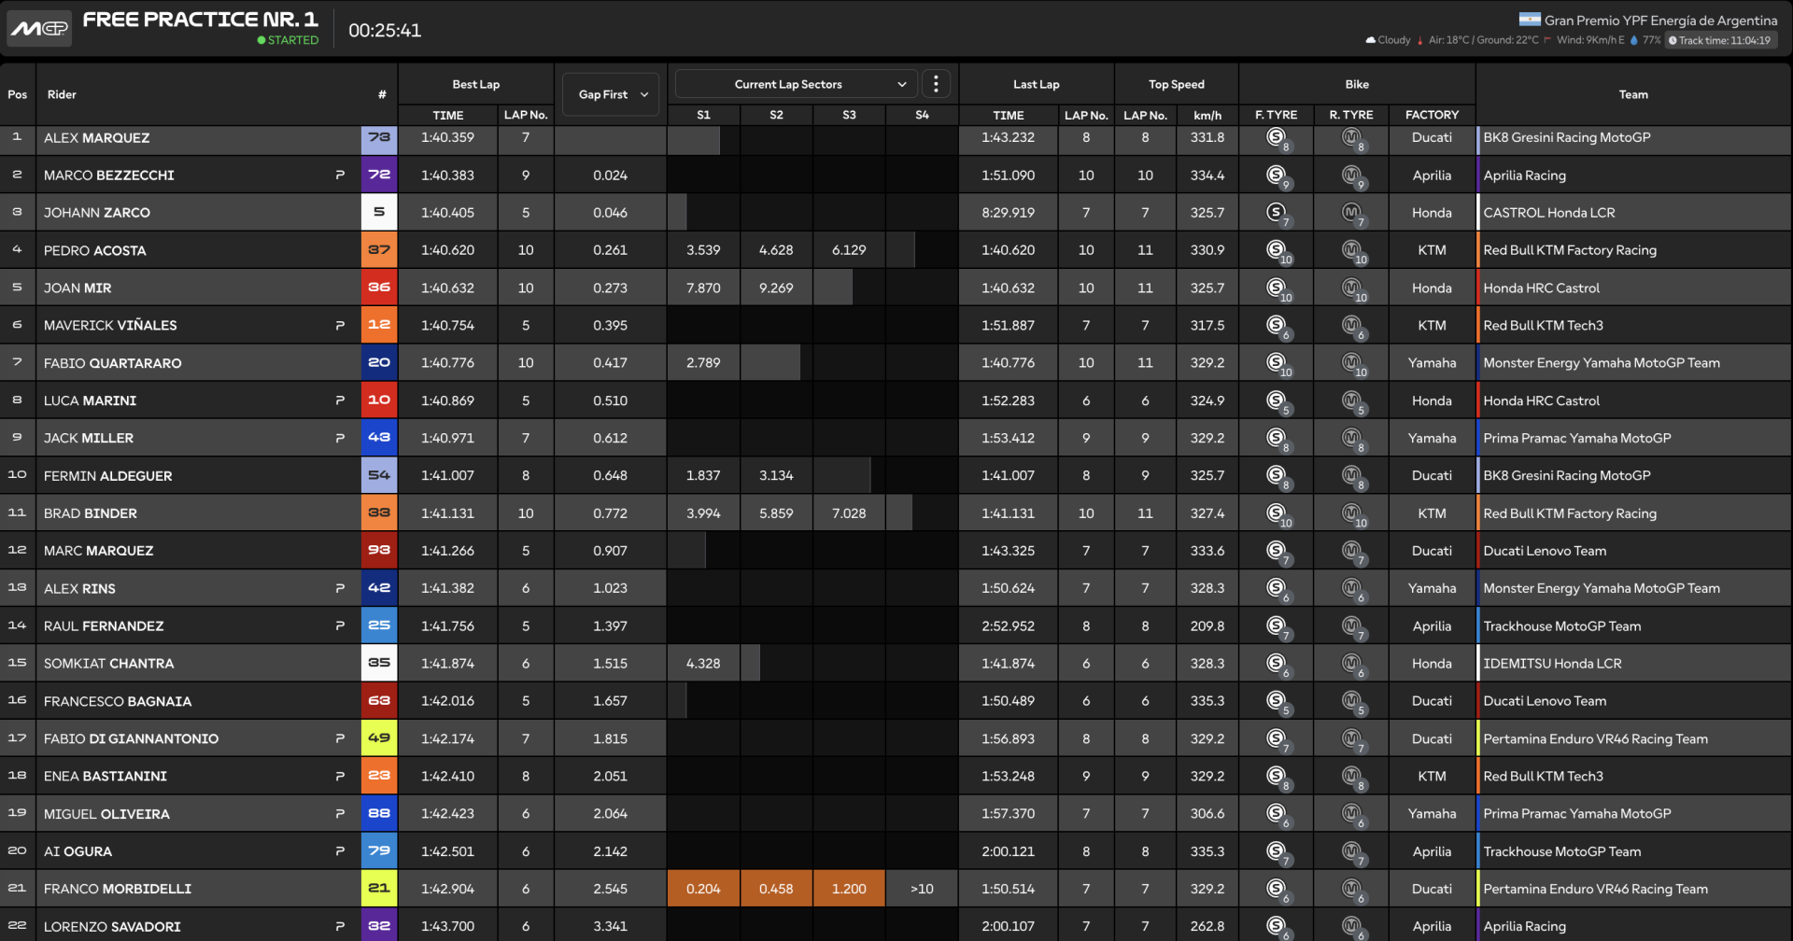
Task: Click Alex Rins pit status icon
Action: (340, 588)
